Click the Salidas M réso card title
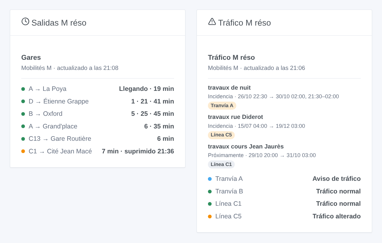This screenshot has height=243, width=382. click(x=59, y=23)
